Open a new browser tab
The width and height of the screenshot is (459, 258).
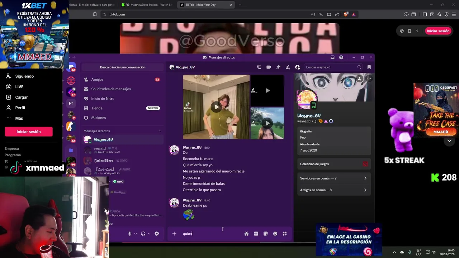[240, 5]
